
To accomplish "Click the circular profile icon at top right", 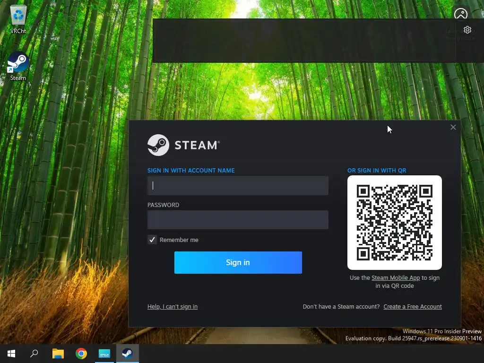I will 460,14.
